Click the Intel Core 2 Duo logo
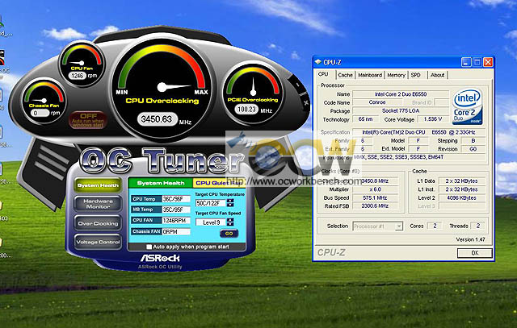Image resolution: width=517 pixels, height=328 pixels. pyautogui.click(x=467, y=106)
